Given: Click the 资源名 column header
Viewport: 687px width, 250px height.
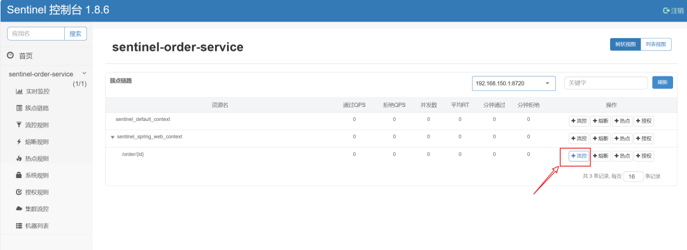Looking at the screenshot, I should [220, 105].
